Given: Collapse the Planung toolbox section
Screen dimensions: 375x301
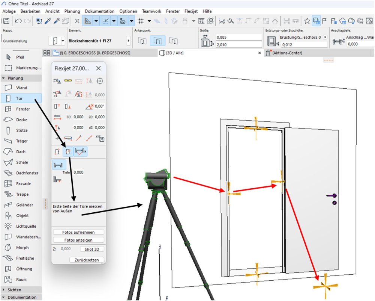Looking at the screenshot, I should 3,78.
